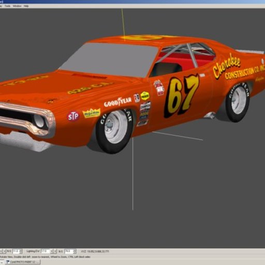Click the N-S value input field
The height and width of the screenshot is (265, 265).
pos(16,251)
